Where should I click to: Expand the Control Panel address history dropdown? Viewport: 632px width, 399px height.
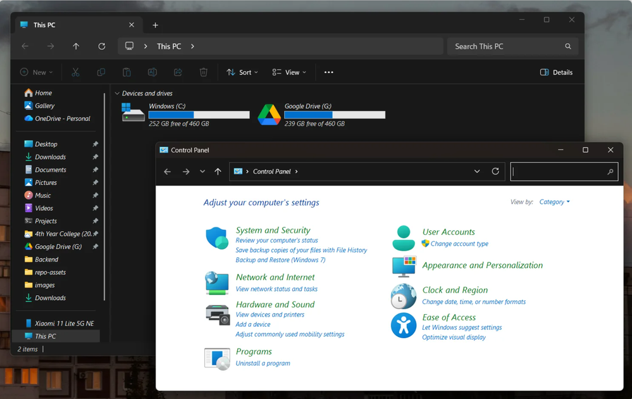coord(477,172)
